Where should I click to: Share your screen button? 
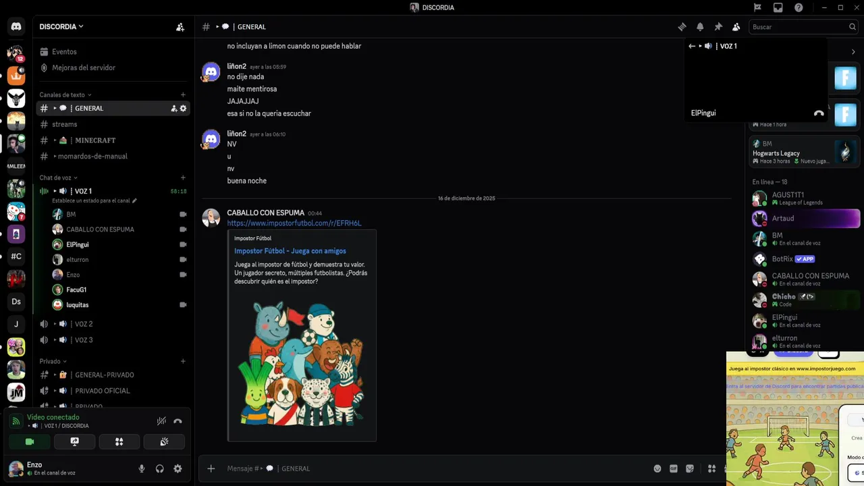pyautogui.click(x=75, y=441)
